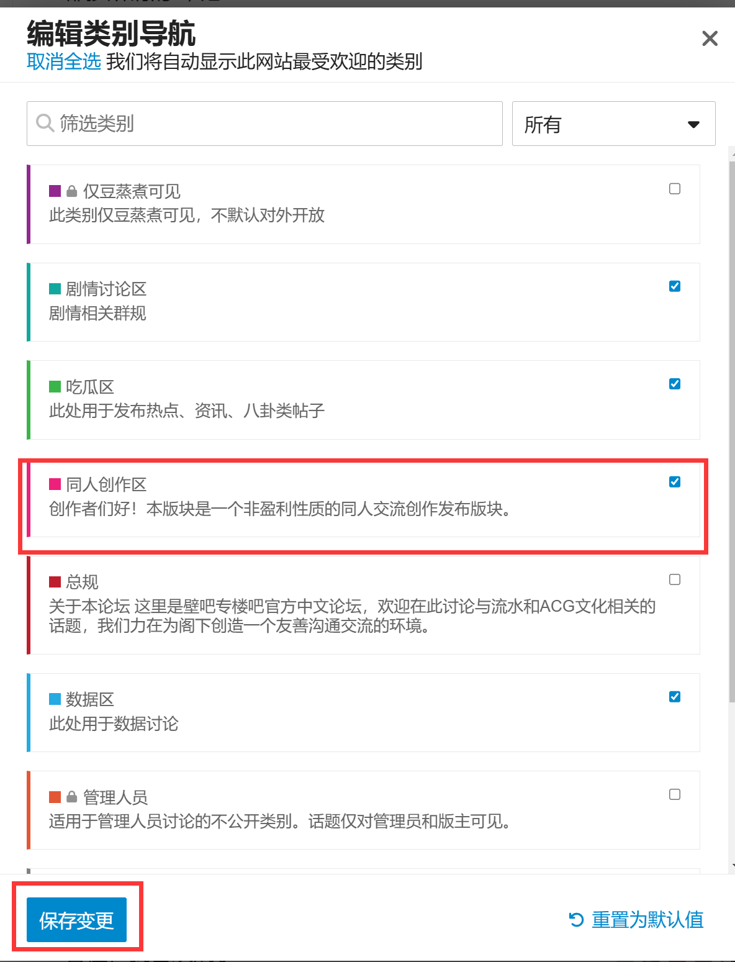Viewport: 735px width, 962px height.
Task: Click the green square beside 吃瓜区
Action: pos(55,386)
